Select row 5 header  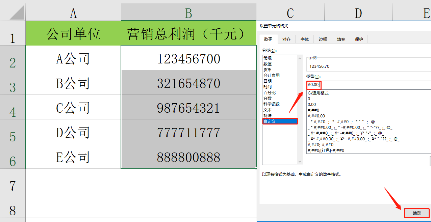point(12,132)
